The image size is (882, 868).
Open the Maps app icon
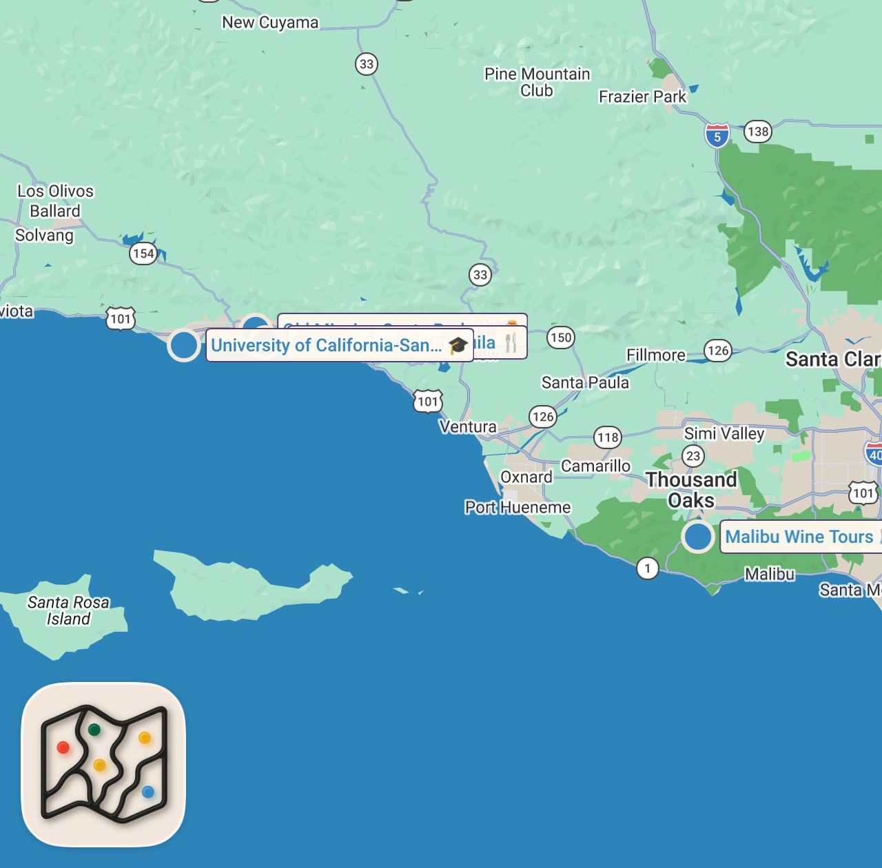coord(103,765)
